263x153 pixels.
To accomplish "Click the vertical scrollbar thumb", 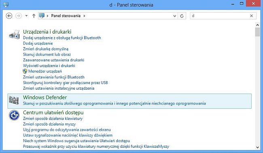I will [257, 32].
